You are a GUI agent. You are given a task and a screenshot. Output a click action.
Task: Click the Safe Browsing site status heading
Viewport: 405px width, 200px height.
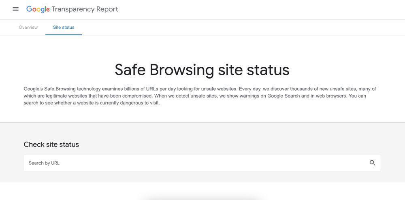[202, 70]
